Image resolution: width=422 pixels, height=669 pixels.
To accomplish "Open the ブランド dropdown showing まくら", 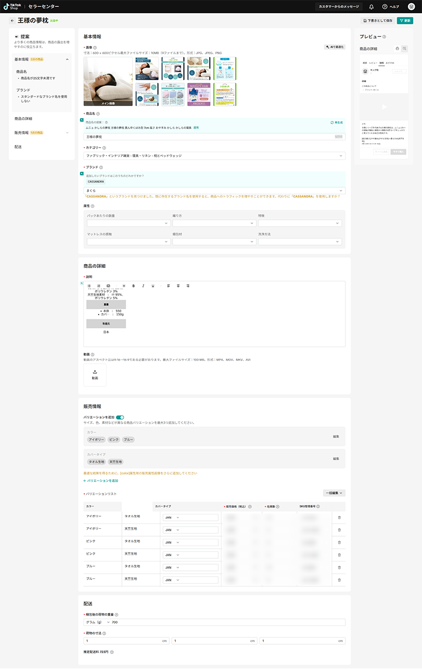I will 215,190.
